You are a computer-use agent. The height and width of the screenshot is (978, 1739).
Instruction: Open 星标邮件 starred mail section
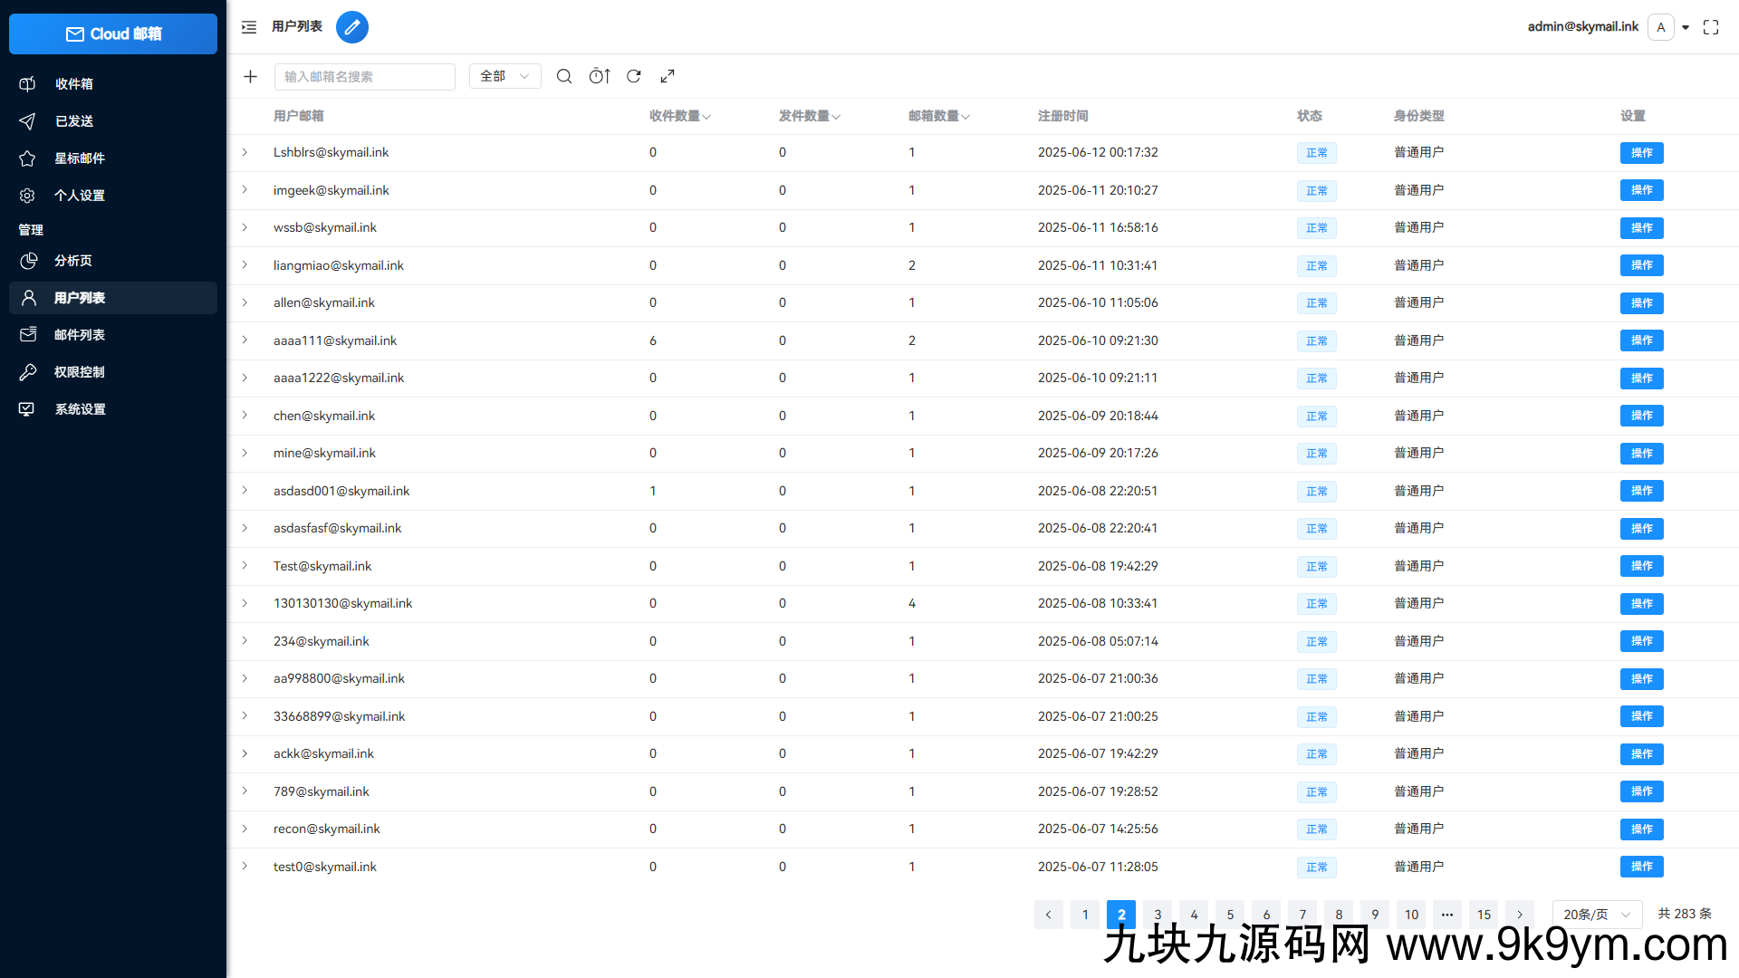click(80, 158)
